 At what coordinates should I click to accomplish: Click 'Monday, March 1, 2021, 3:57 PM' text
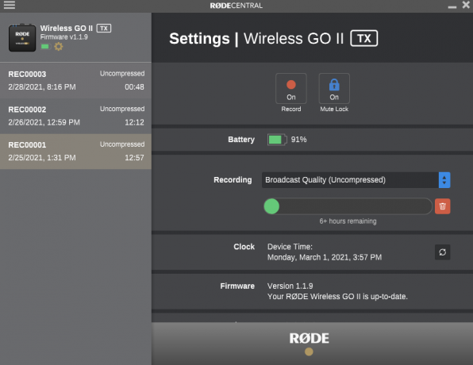(325, 257)
